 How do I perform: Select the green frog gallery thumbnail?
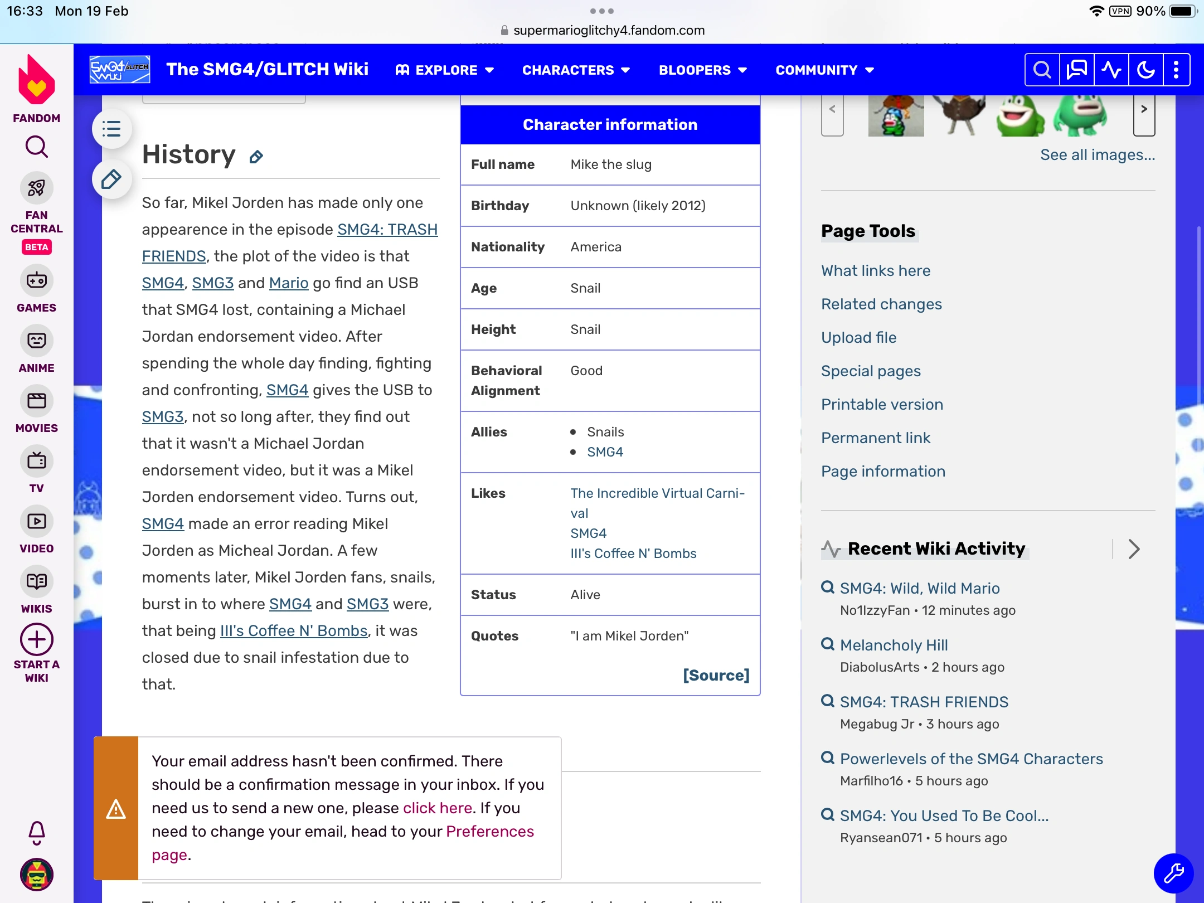[1019, 117]
